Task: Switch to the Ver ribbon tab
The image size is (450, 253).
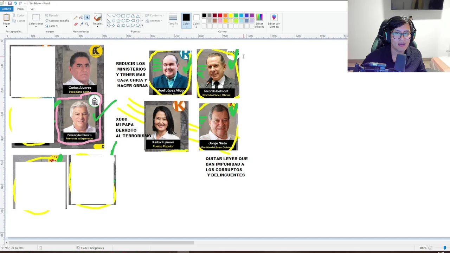Action: 32,9
